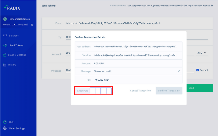
Task: Open History in sidebar
Action: [x=12, y=65]
